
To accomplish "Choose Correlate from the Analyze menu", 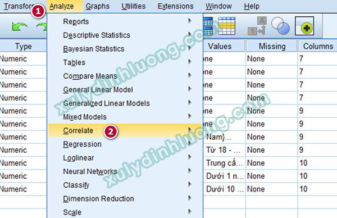I will click(x=125, y=130).
